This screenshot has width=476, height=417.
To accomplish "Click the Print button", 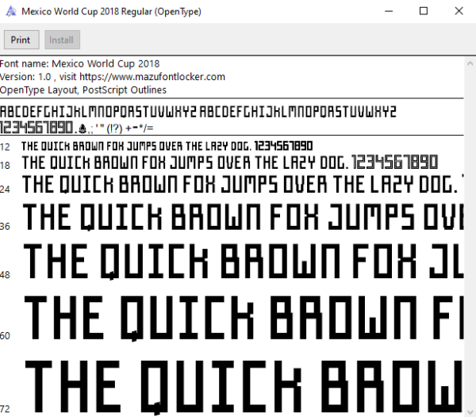I will coord(21,40).
